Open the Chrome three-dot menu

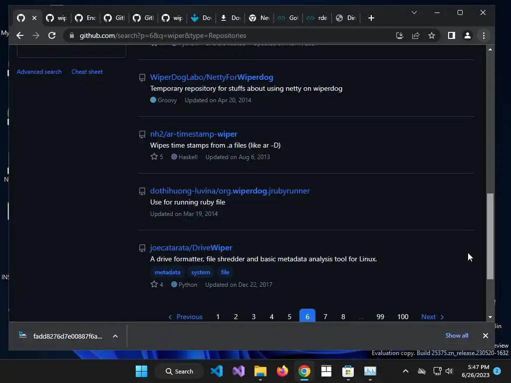tap(484, 35)
